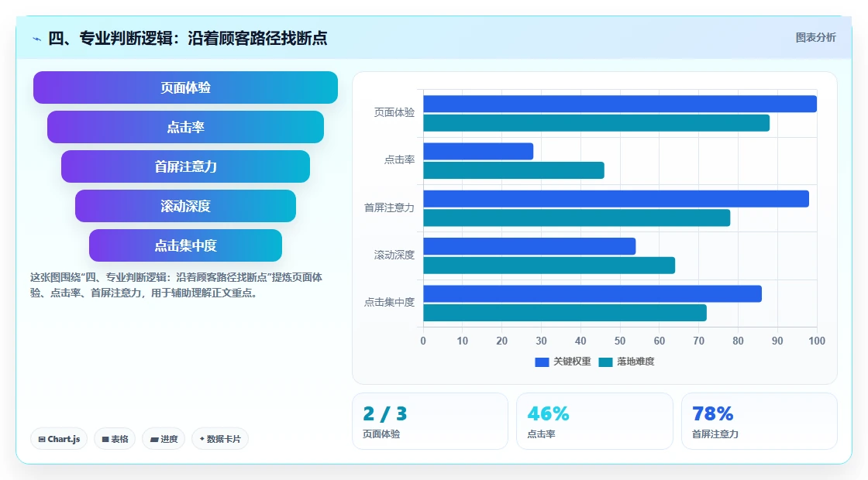This screenshot has width=868, height=480.
Task: Click the teal 落地难度 bar for 首屏注意力
Action: [x=577, y=218]
